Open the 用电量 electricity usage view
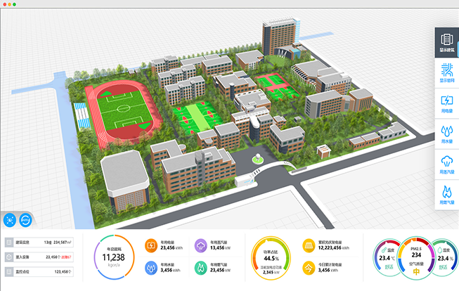The width and height of the screenshot is (459, 291). tap(444, 104)
